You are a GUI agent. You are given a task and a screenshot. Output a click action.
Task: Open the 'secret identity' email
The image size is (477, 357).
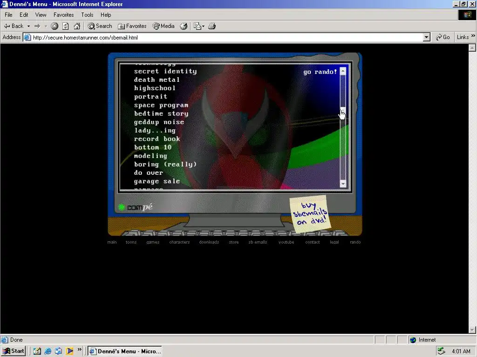tap(165, 71)
